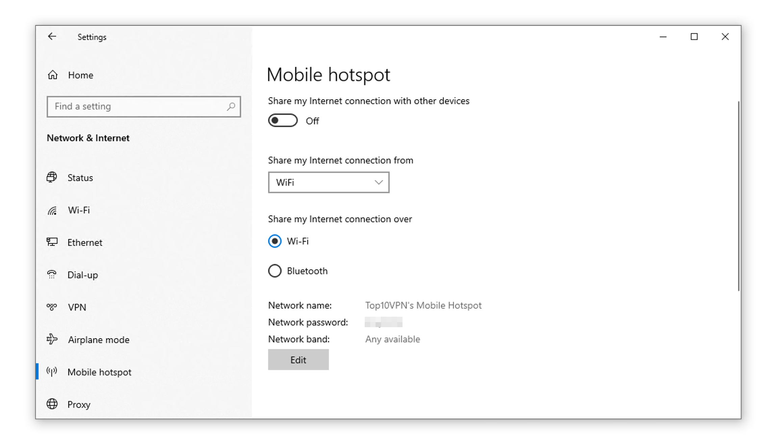Select the Dial-up phone icon
This screenshot has width=776, height=445.
(x=52, y=274)
